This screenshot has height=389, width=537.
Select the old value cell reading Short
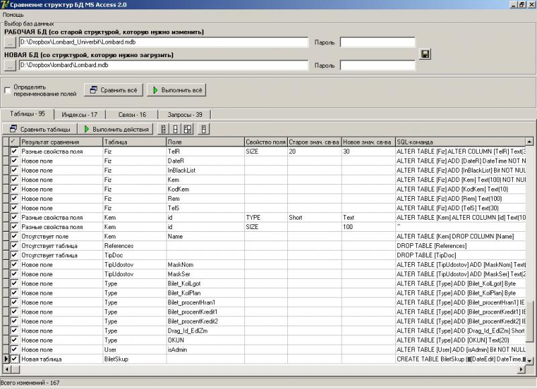[x=314, y=217]
